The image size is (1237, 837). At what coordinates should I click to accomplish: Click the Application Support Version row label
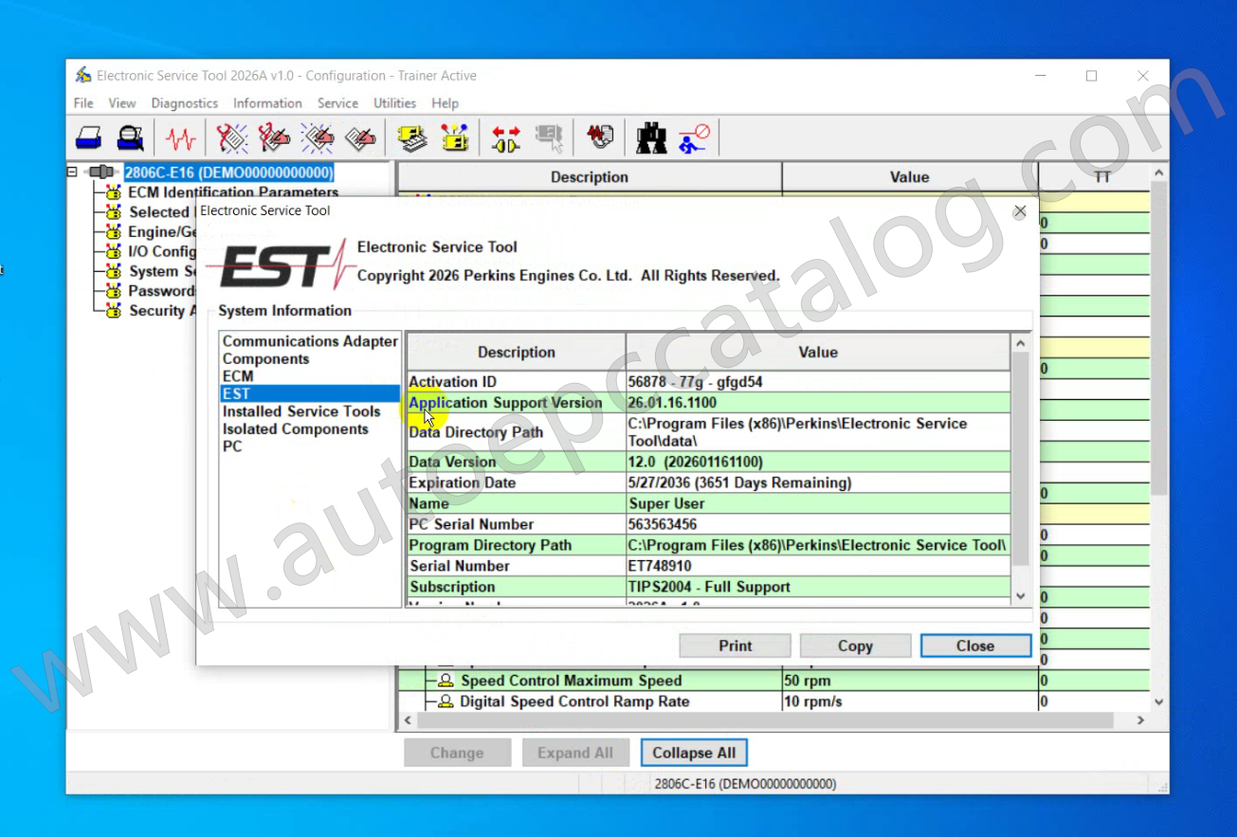pos(506,403)
